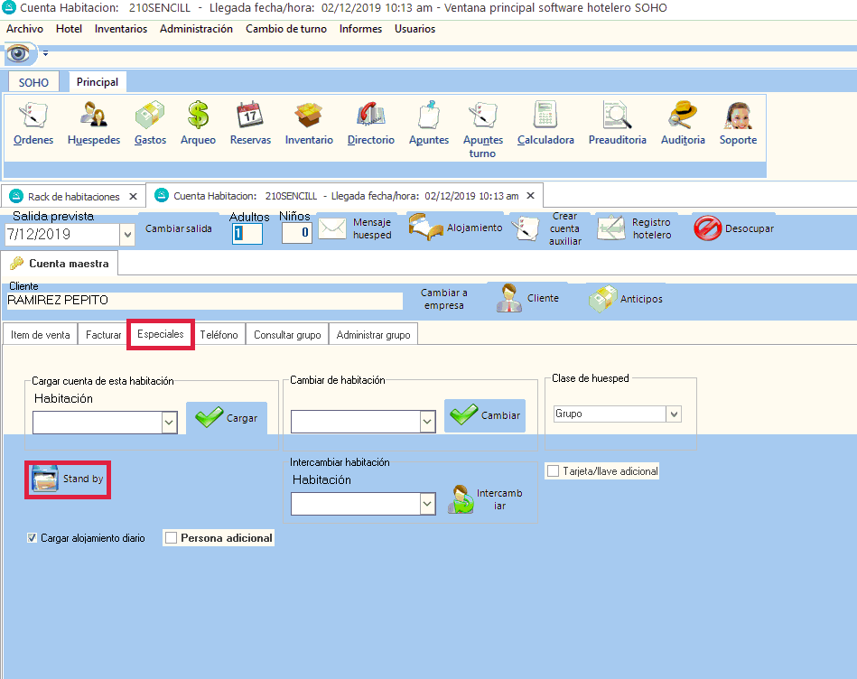Click the Cargar button

click(227, 418)
